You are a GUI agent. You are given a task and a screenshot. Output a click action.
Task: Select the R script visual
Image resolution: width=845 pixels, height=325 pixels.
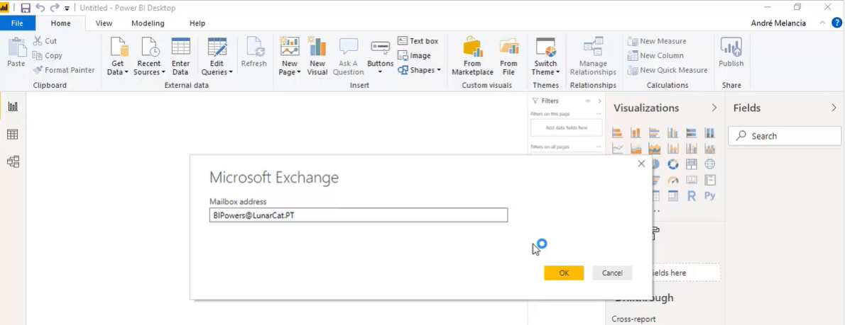pos(692,196)
